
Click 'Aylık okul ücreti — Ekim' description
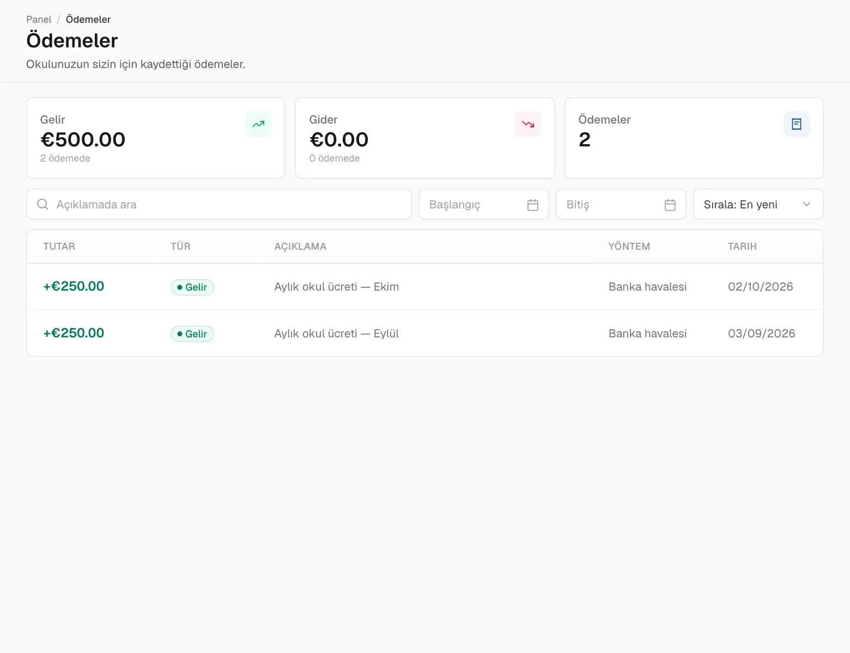click(x=337, y=287)
